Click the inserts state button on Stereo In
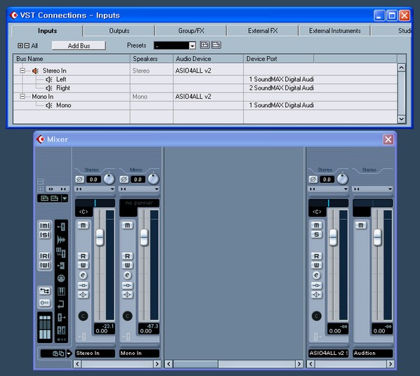420x376 pixels. (83, 286)
